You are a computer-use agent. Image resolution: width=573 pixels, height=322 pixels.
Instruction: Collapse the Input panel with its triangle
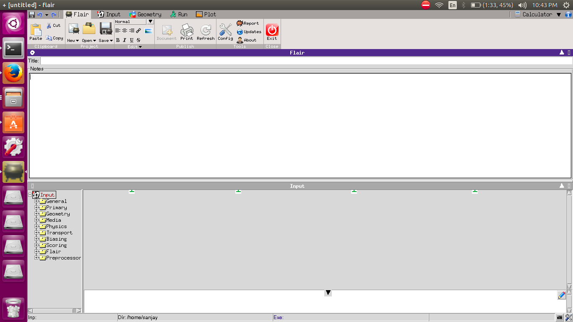click(x=562, y=186)
